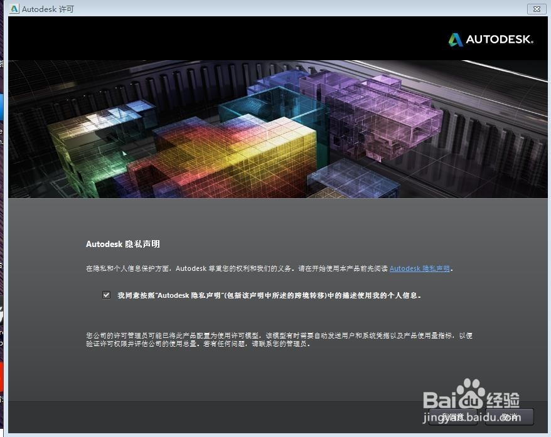Select the partially visible blue icon on left edge
551x437 pixels.
click(3, 107)
